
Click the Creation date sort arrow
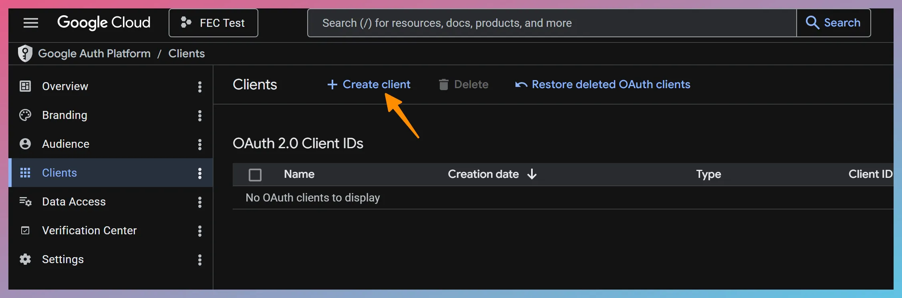click(532, 174)
